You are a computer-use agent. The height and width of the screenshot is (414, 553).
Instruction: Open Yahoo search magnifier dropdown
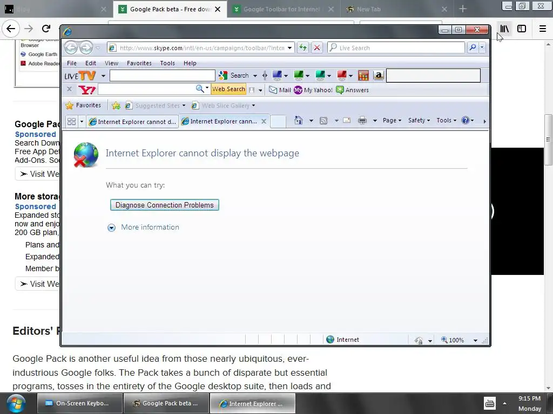click(x=207, y=88)
